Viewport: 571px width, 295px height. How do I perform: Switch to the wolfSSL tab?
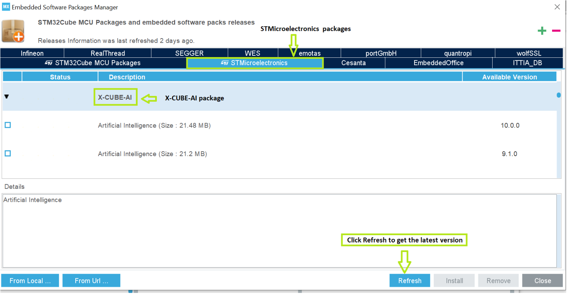click(x=529, y=53)
